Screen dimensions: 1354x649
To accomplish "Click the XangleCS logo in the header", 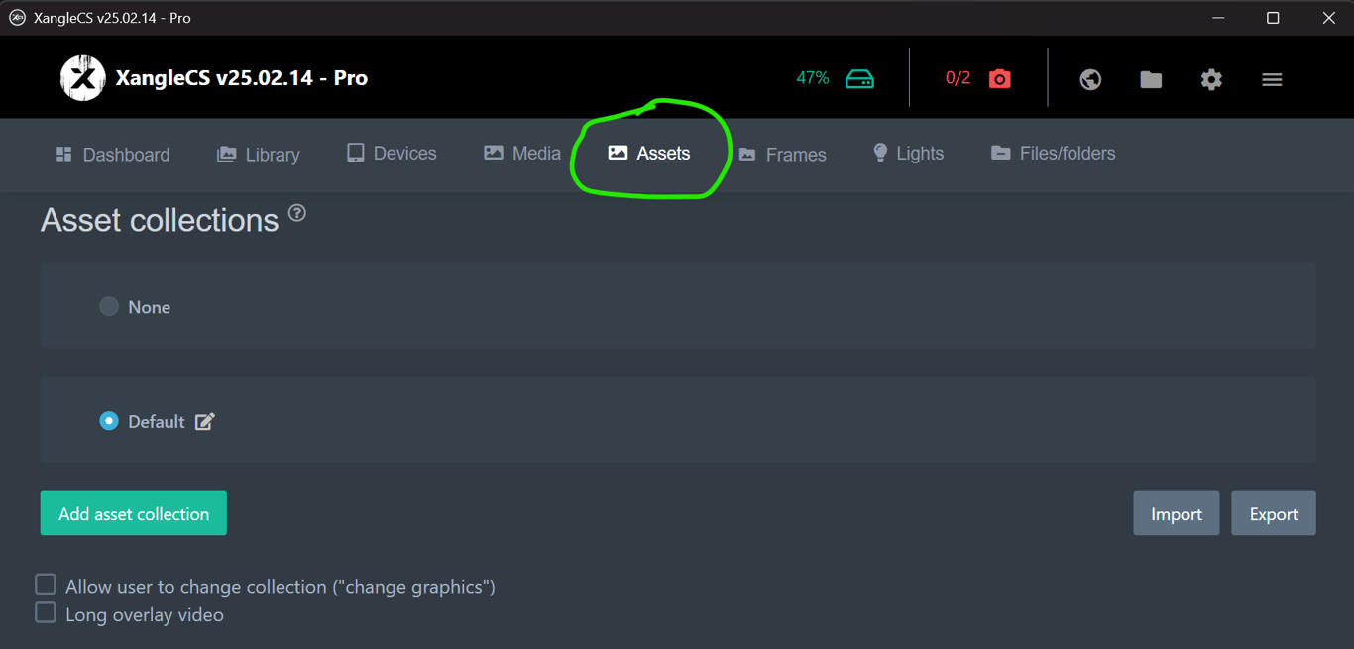I will [83, 78].
